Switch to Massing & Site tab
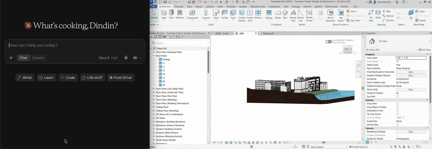This screenshot has height=149, width=432. point(257,6)
